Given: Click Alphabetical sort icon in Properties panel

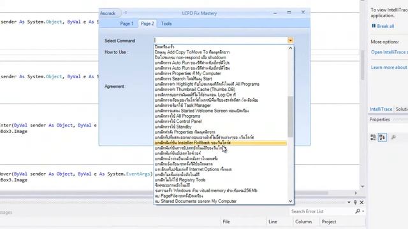Looking at the screenshot, I should pyautogui.click(x=382, y=137).
